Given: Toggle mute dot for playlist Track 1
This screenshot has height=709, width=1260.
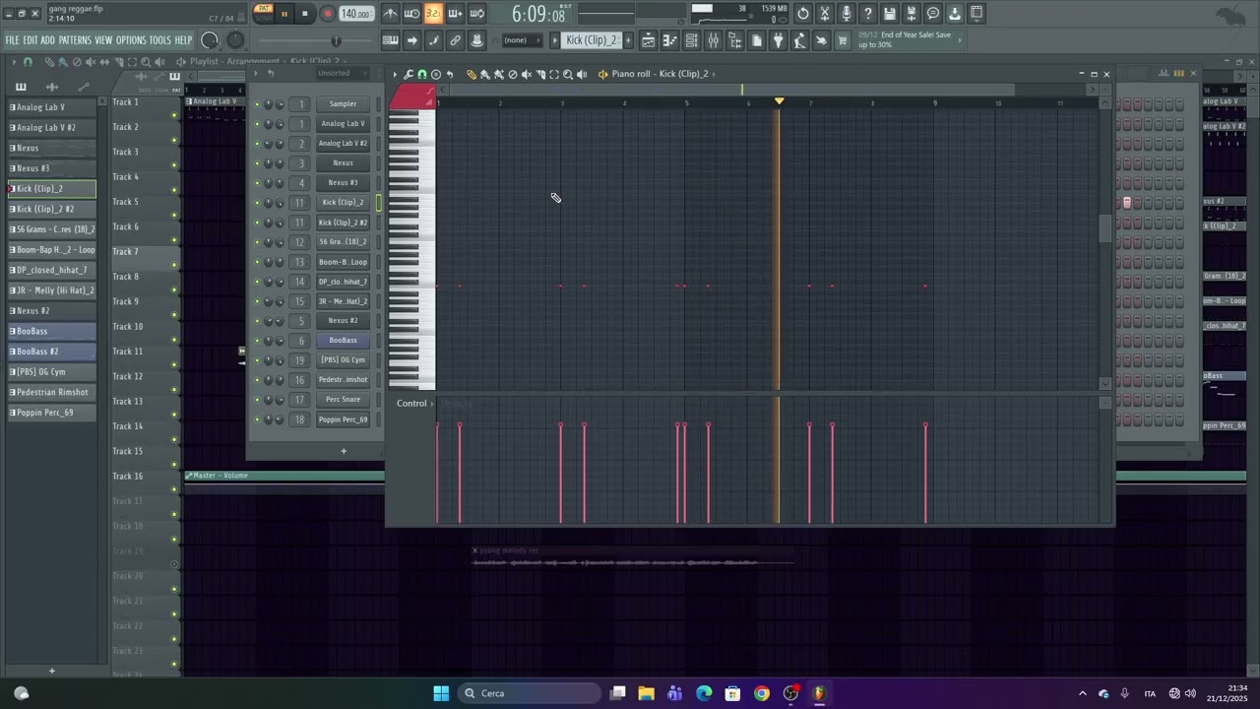Looking at the screenshot, I should (175, 115).
